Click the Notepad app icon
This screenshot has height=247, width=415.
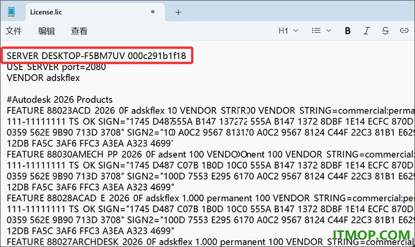11,11
